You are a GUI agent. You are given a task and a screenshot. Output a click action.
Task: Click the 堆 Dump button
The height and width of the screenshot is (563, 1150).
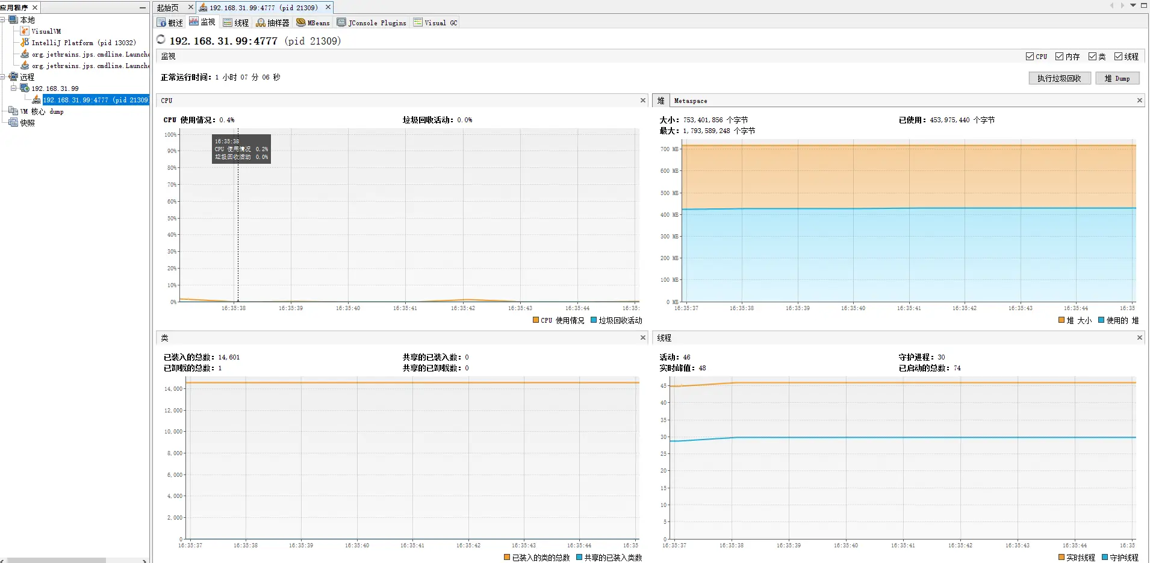(1117, 78)
